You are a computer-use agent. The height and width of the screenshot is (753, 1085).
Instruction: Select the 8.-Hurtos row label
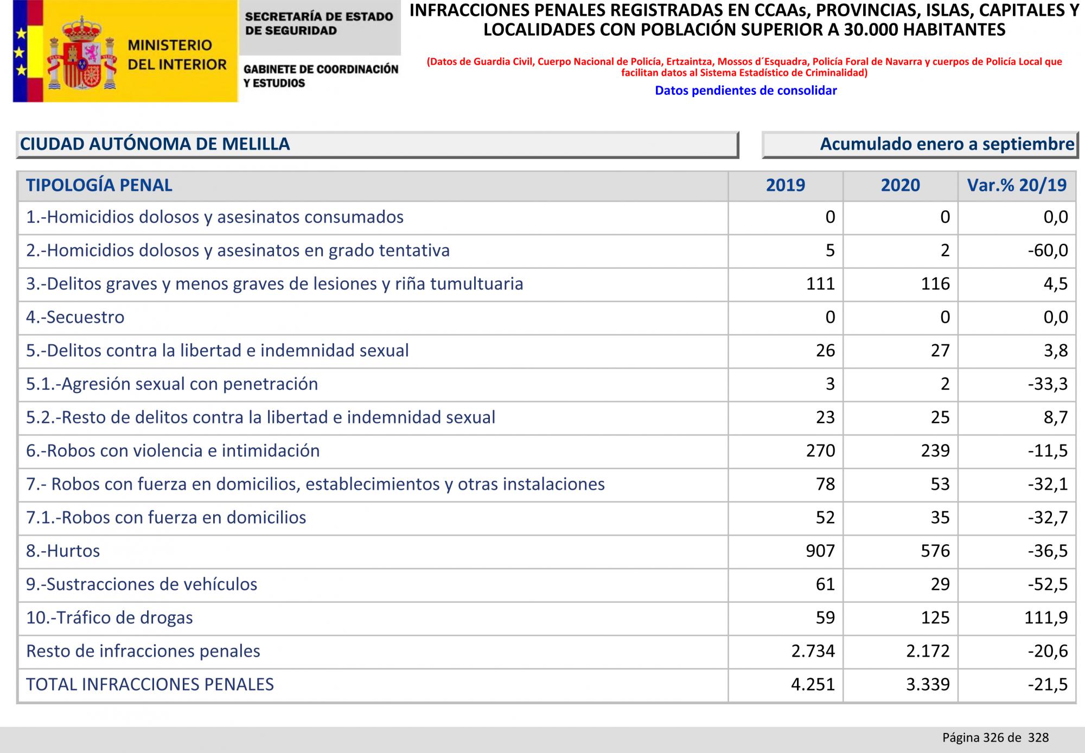63,551
